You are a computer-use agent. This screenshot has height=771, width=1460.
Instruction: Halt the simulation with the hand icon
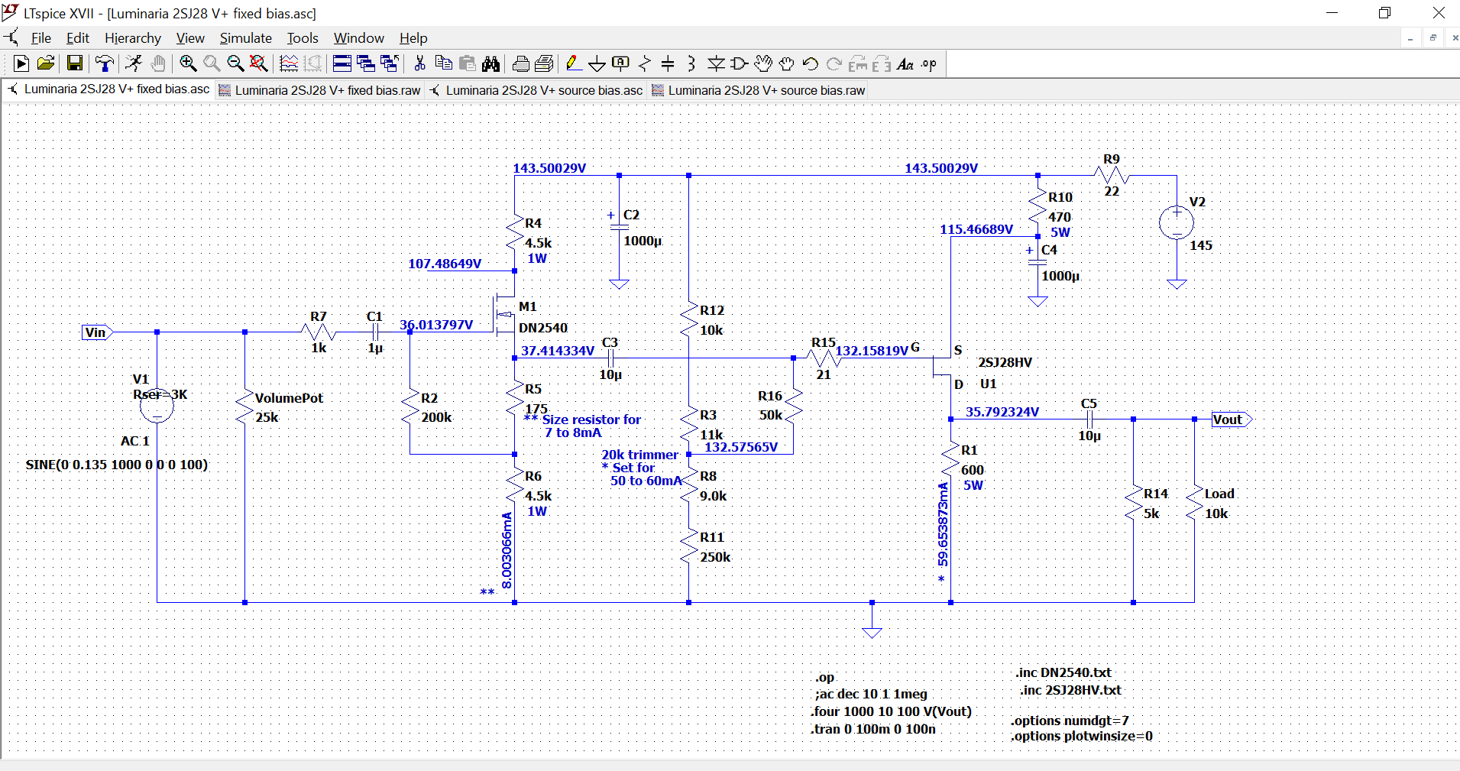point(157,64)
